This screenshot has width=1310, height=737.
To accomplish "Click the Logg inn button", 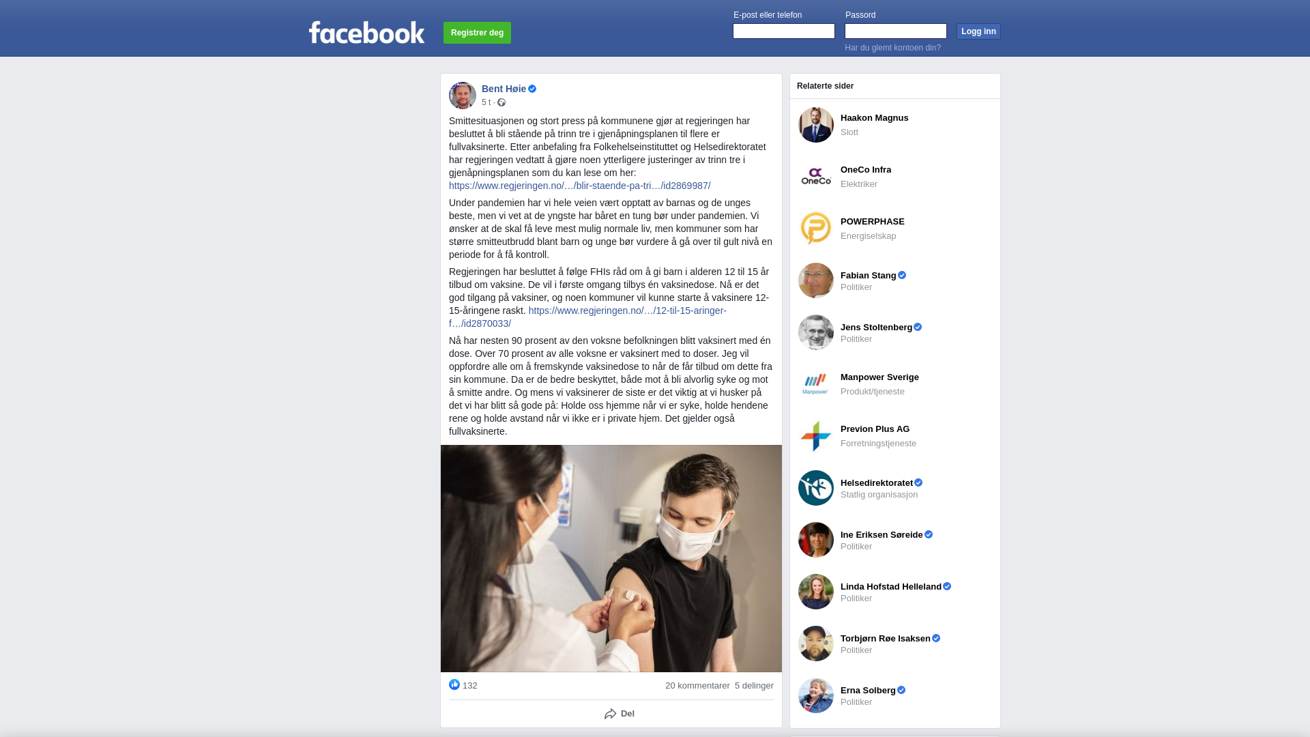I will click(978, 31).
